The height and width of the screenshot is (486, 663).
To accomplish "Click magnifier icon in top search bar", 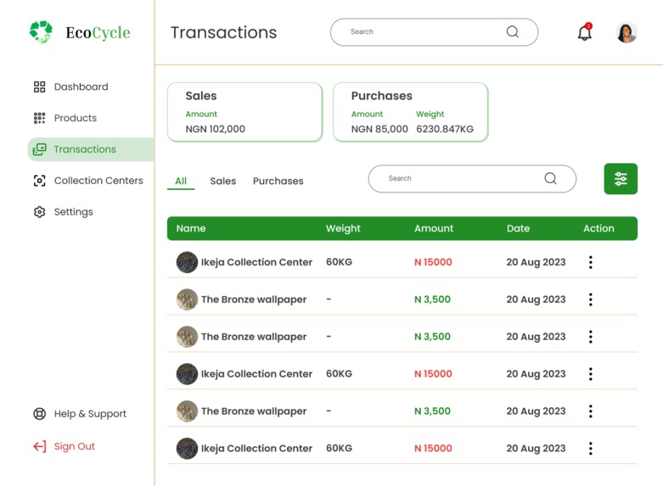I will [513, 31].
